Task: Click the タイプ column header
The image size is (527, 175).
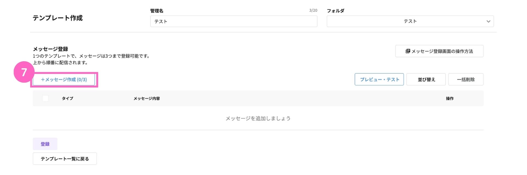Action: coord(68,98)
